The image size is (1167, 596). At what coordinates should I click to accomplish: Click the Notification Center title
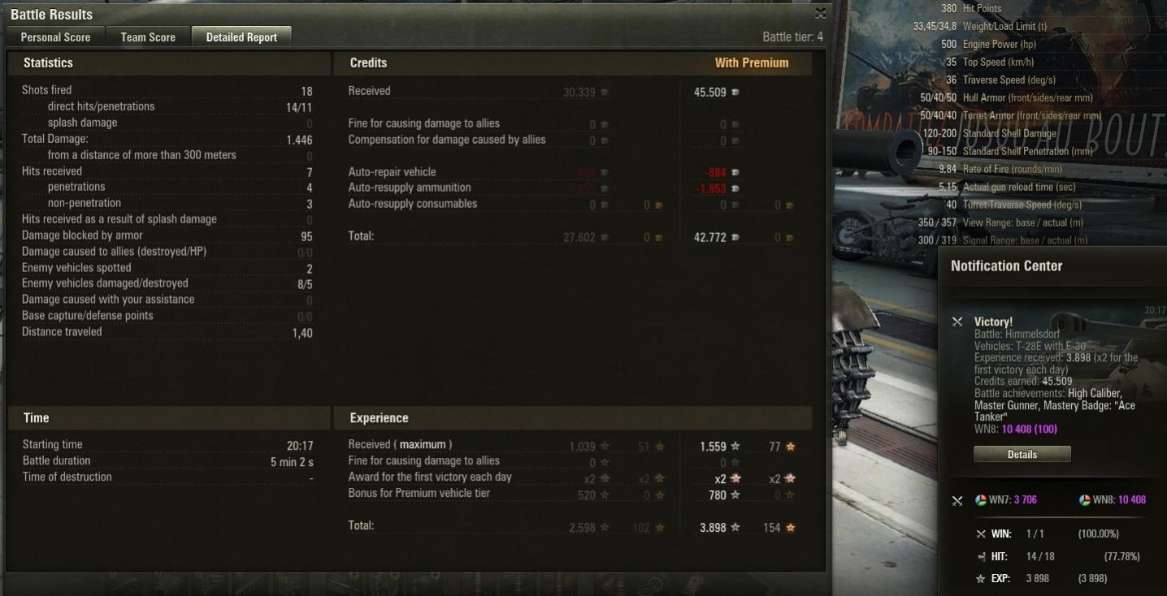[x=1006, y=266]
